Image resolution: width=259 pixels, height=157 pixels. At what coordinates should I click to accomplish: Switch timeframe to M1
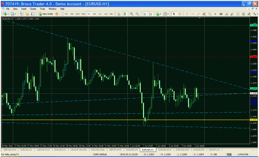click(66, 14)
